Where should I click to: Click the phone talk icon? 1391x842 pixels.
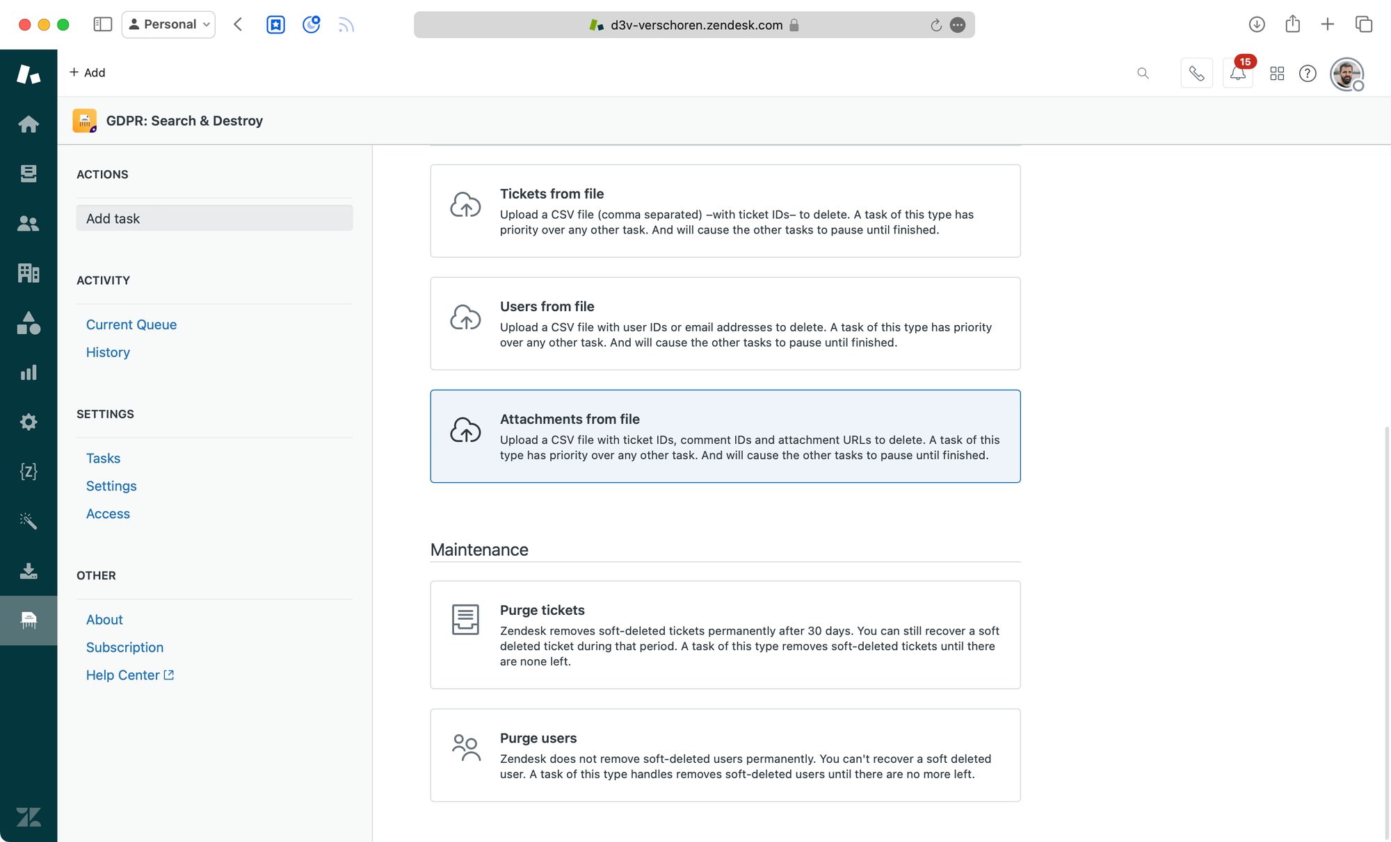tap(1196, 74)
